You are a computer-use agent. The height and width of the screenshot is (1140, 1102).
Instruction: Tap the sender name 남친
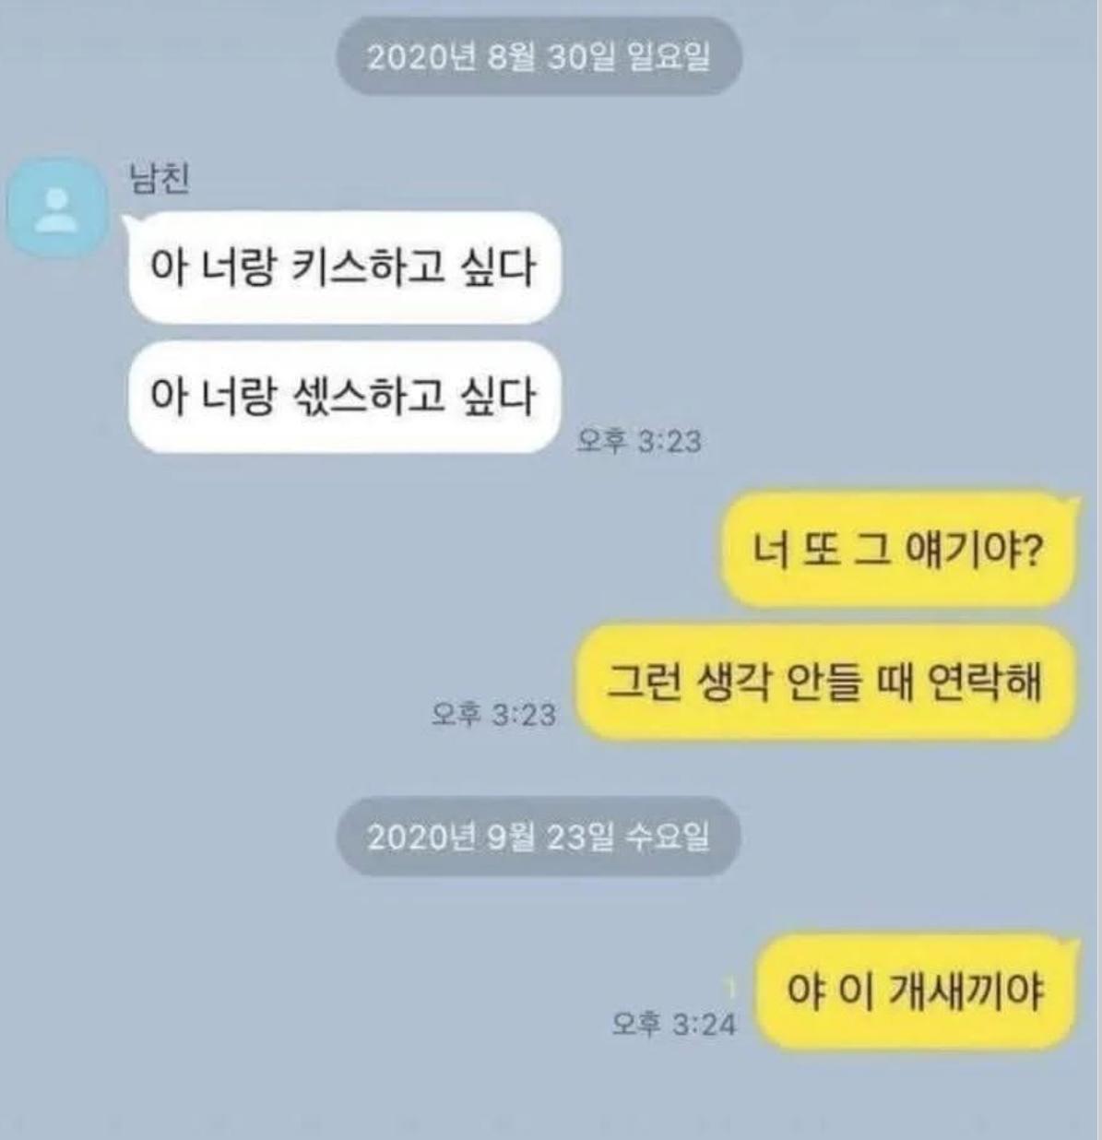click(x=160, y=177)
